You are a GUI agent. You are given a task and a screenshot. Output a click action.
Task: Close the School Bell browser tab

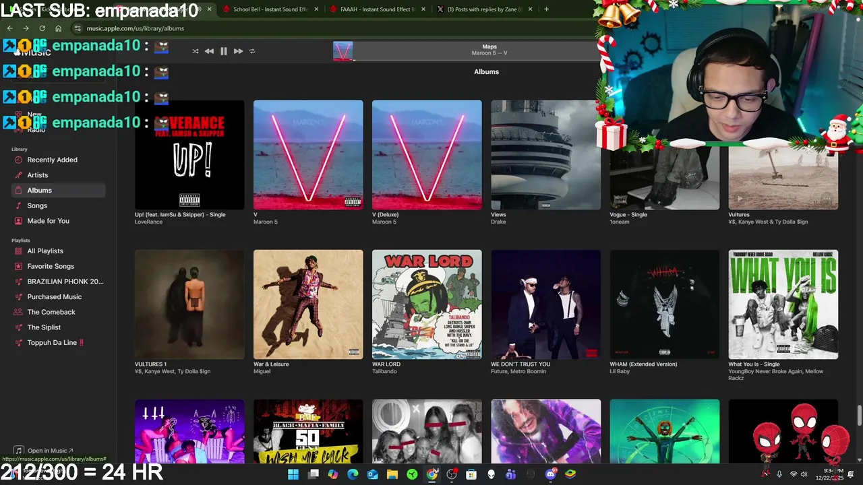[x=317, y=9]
